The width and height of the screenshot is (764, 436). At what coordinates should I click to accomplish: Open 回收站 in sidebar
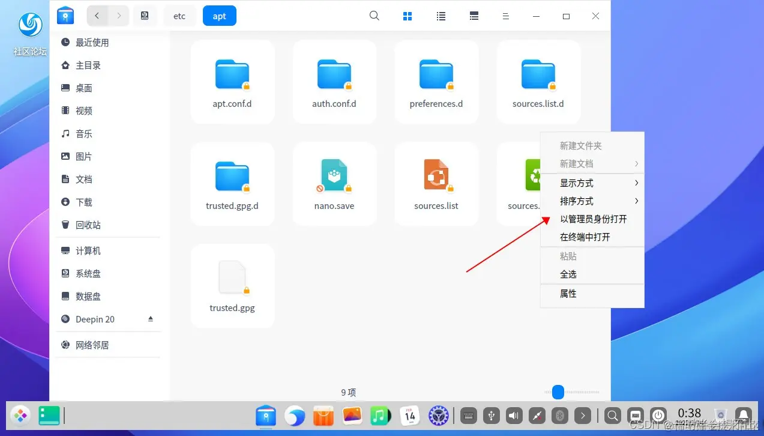point(109,225)
